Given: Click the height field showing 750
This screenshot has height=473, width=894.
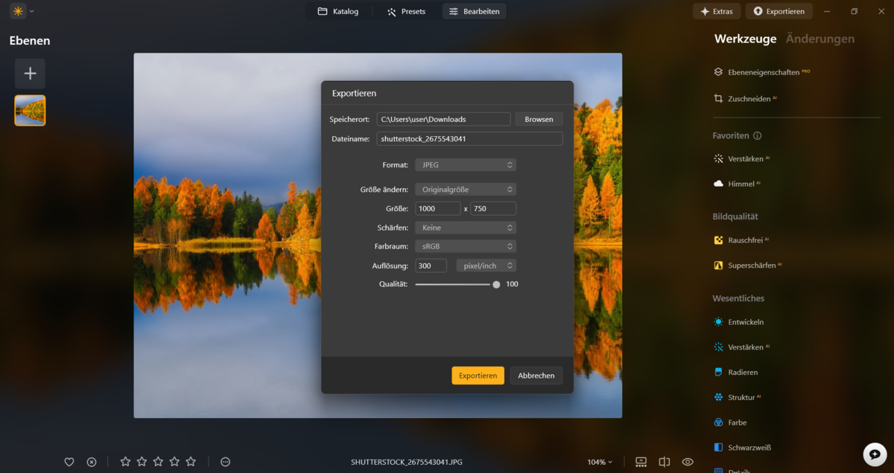Looking at the screenshot, I should pos(493,209).
